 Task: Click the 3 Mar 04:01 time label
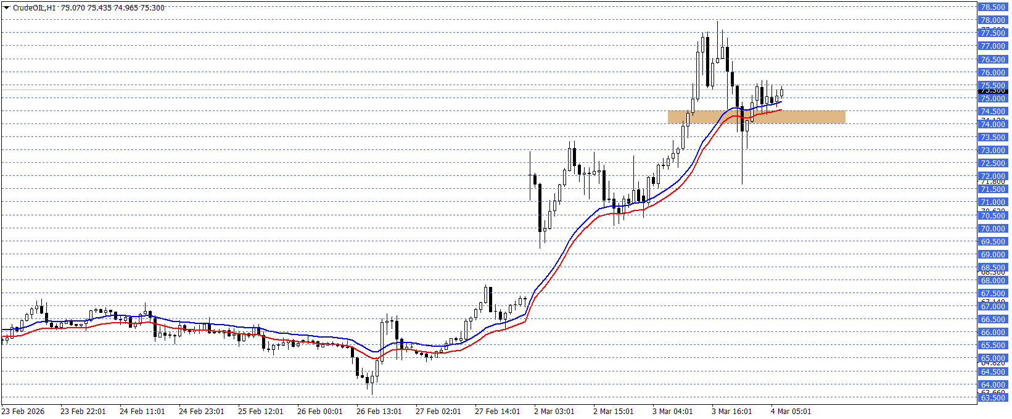coord(673,412)
